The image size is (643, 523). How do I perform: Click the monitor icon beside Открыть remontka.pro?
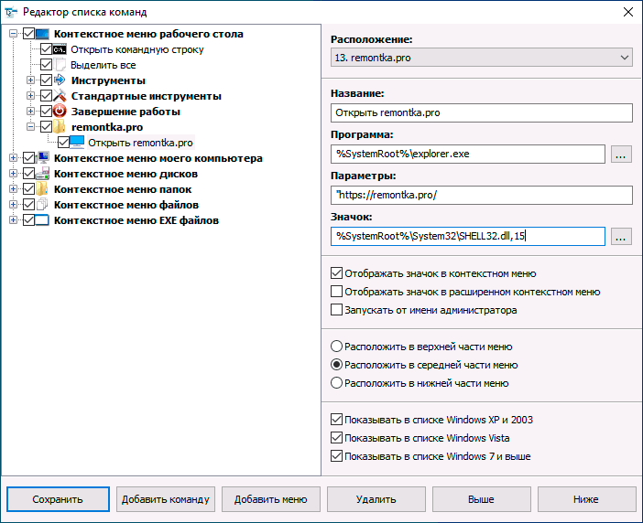77,142
